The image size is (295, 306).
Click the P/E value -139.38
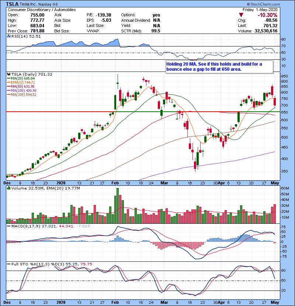tap(103, 15)
